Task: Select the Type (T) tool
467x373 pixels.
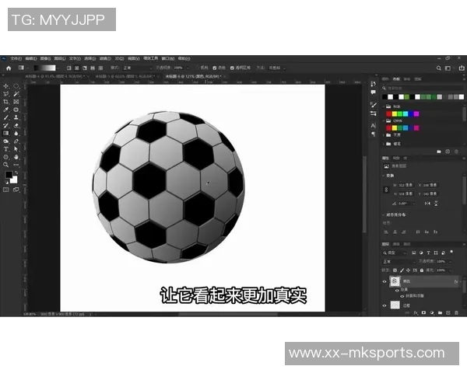Action: pos(6,149)
